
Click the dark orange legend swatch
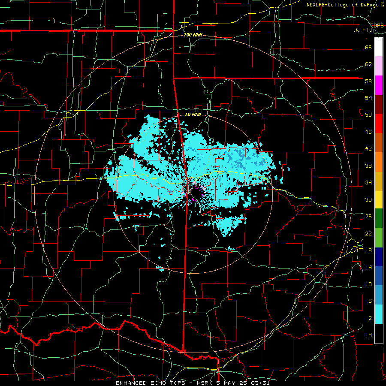tap(379, 142)
